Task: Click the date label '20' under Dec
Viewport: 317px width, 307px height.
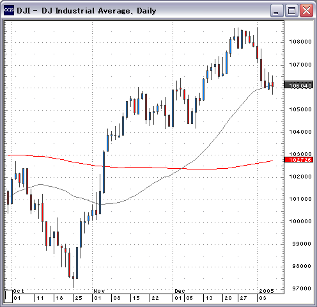Action: click(228, 298)
